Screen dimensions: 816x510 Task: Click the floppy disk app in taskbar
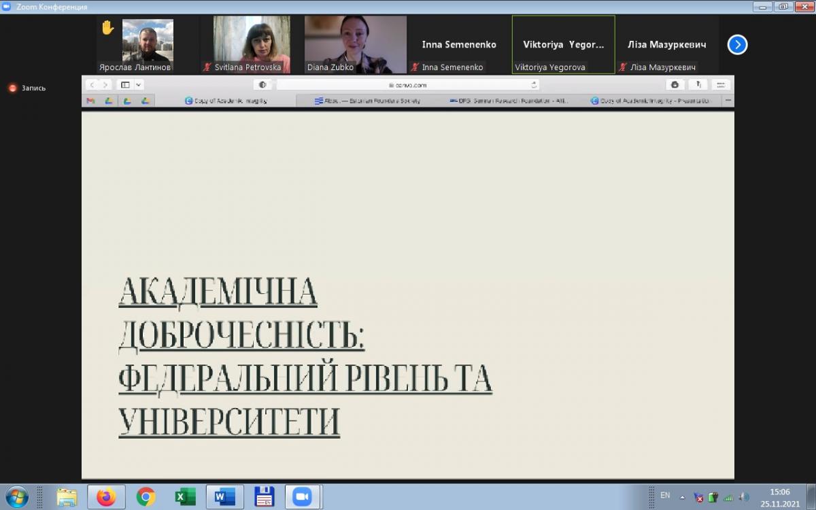tap(263, 497)
